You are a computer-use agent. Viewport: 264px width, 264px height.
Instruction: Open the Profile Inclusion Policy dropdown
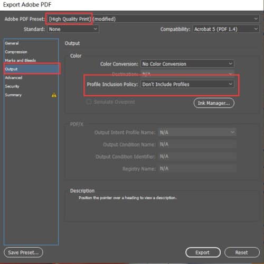[x=187, y=84]
